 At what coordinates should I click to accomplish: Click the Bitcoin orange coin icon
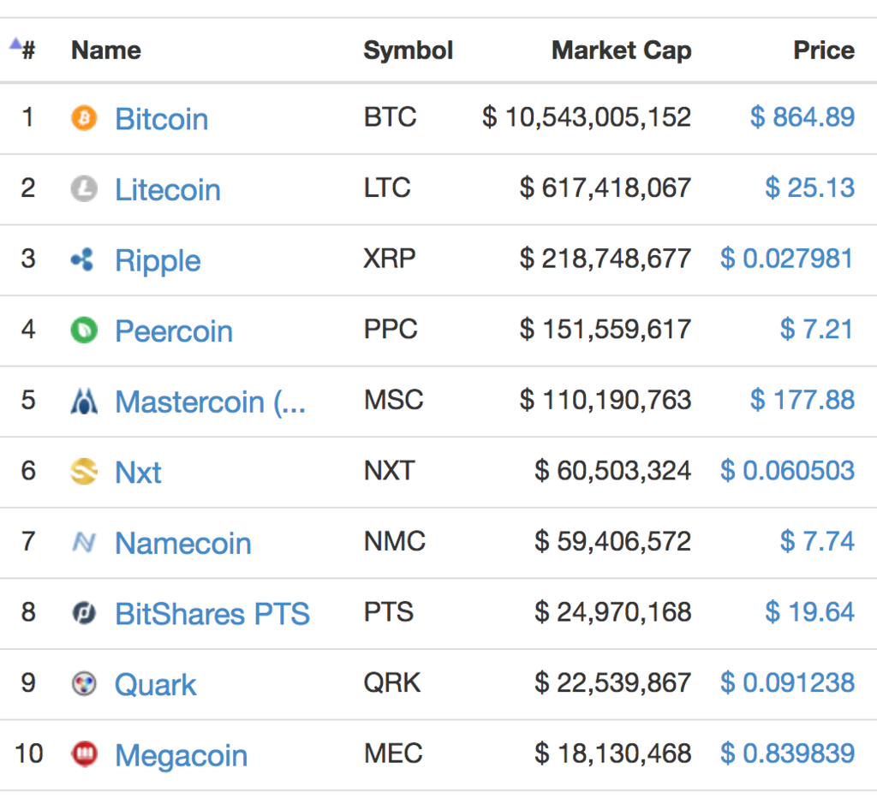84,118
